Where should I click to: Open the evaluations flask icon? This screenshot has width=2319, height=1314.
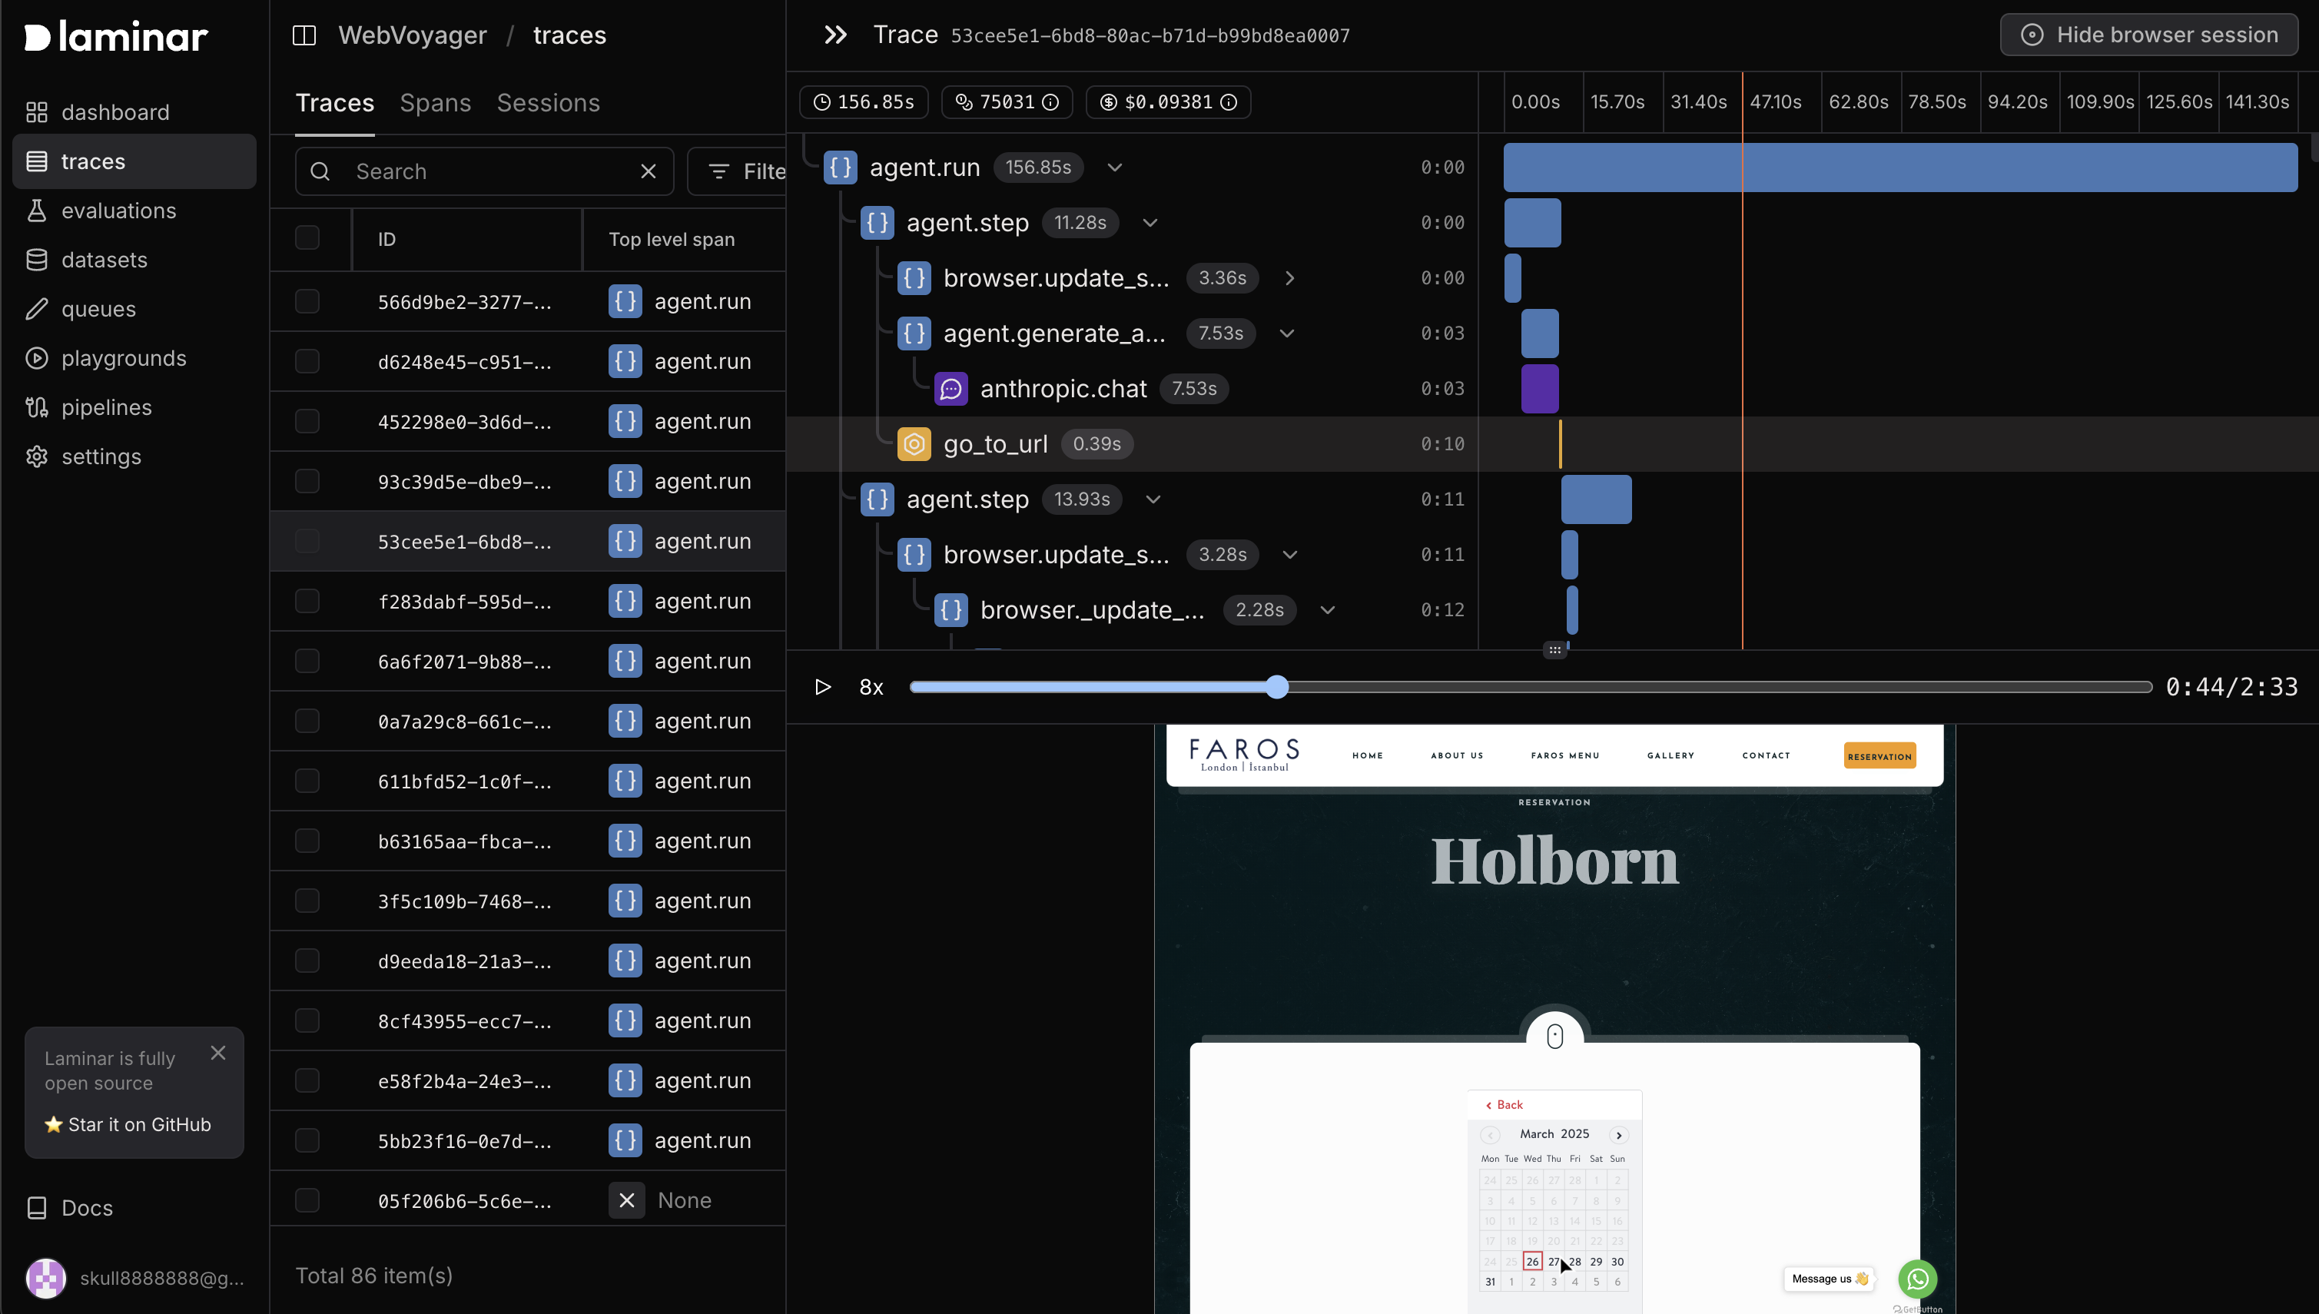point(36,211)
